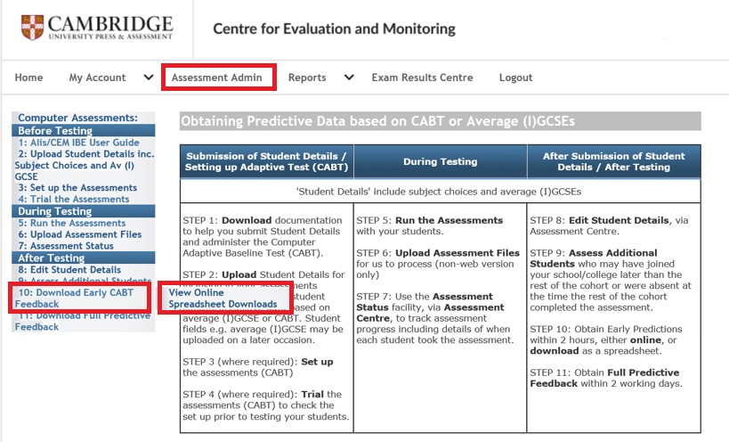Open the Reports menu item
The image size is (729, 442).
point(307,78)
